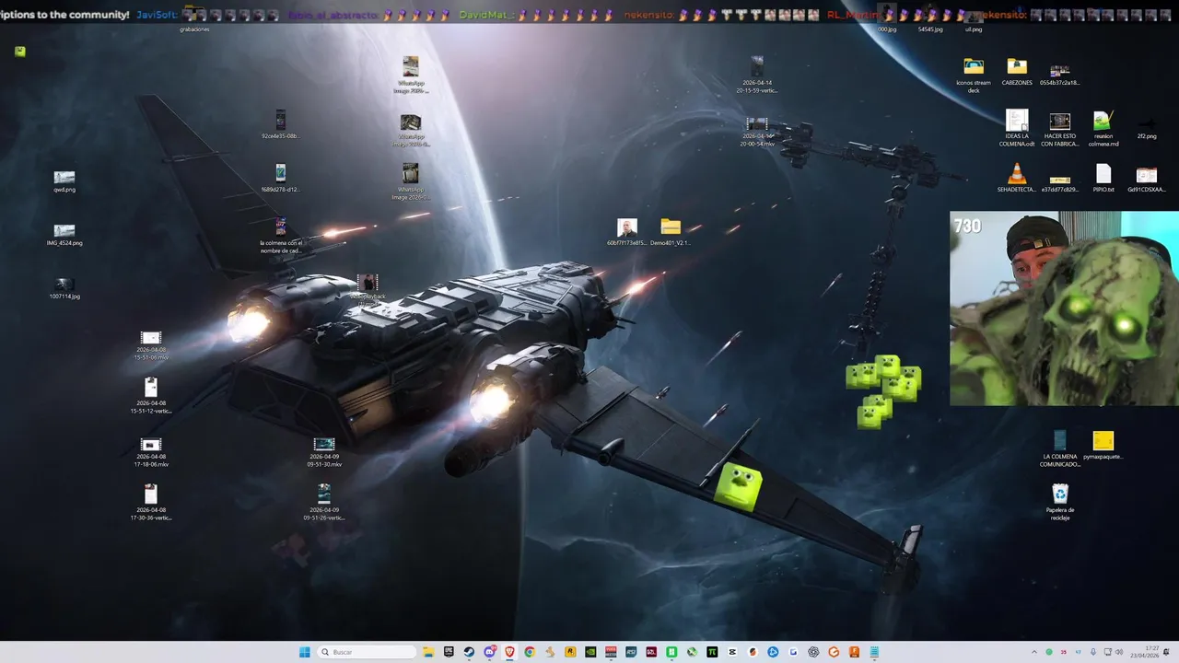Open volume control in system tray
The height and width of the screenshot is (663, 1179).
[x=1119, y=652]
